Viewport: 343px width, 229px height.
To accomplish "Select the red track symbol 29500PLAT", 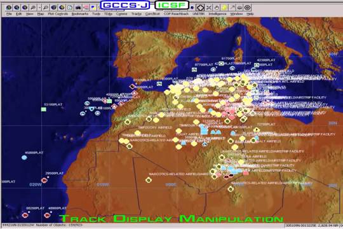I will [x=44, y=181].
